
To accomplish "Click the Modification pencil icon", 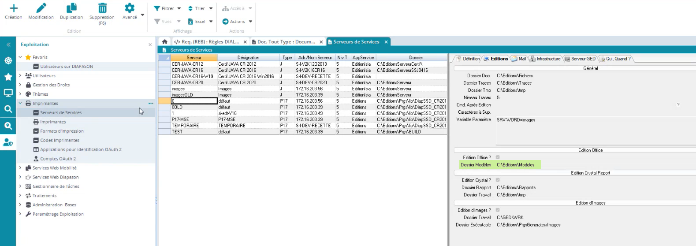I will point(41,8).
